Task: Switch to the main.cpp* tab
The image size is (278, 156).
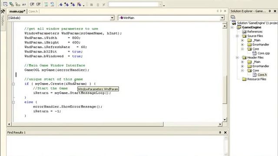Action: [x=17, y=11]
